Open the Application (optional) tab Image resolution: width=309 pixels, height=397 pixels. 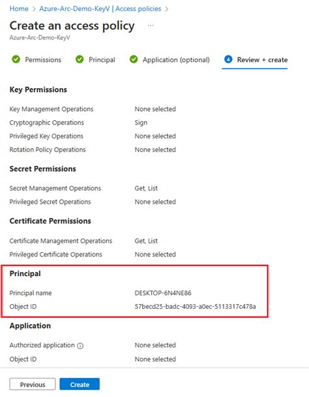[169, 60]
